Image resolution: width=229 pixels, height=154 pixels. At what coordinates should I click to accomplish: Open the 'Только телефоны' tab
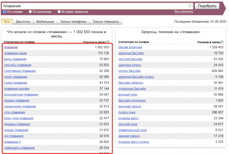pyautogui.click(x=73, y=22)
